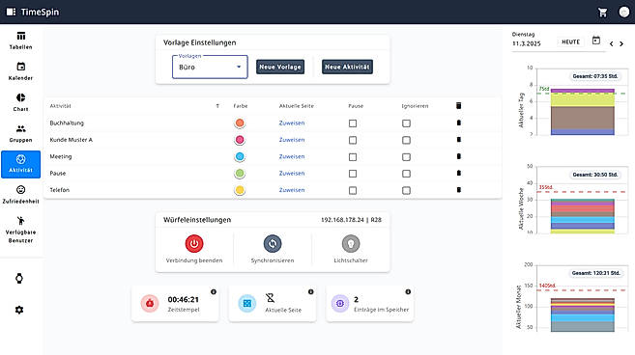Toggle Ignorieren checkbox for Meeting
Image resolution: width=635 pixels, height=355 pixels.
tap(406, 157)
